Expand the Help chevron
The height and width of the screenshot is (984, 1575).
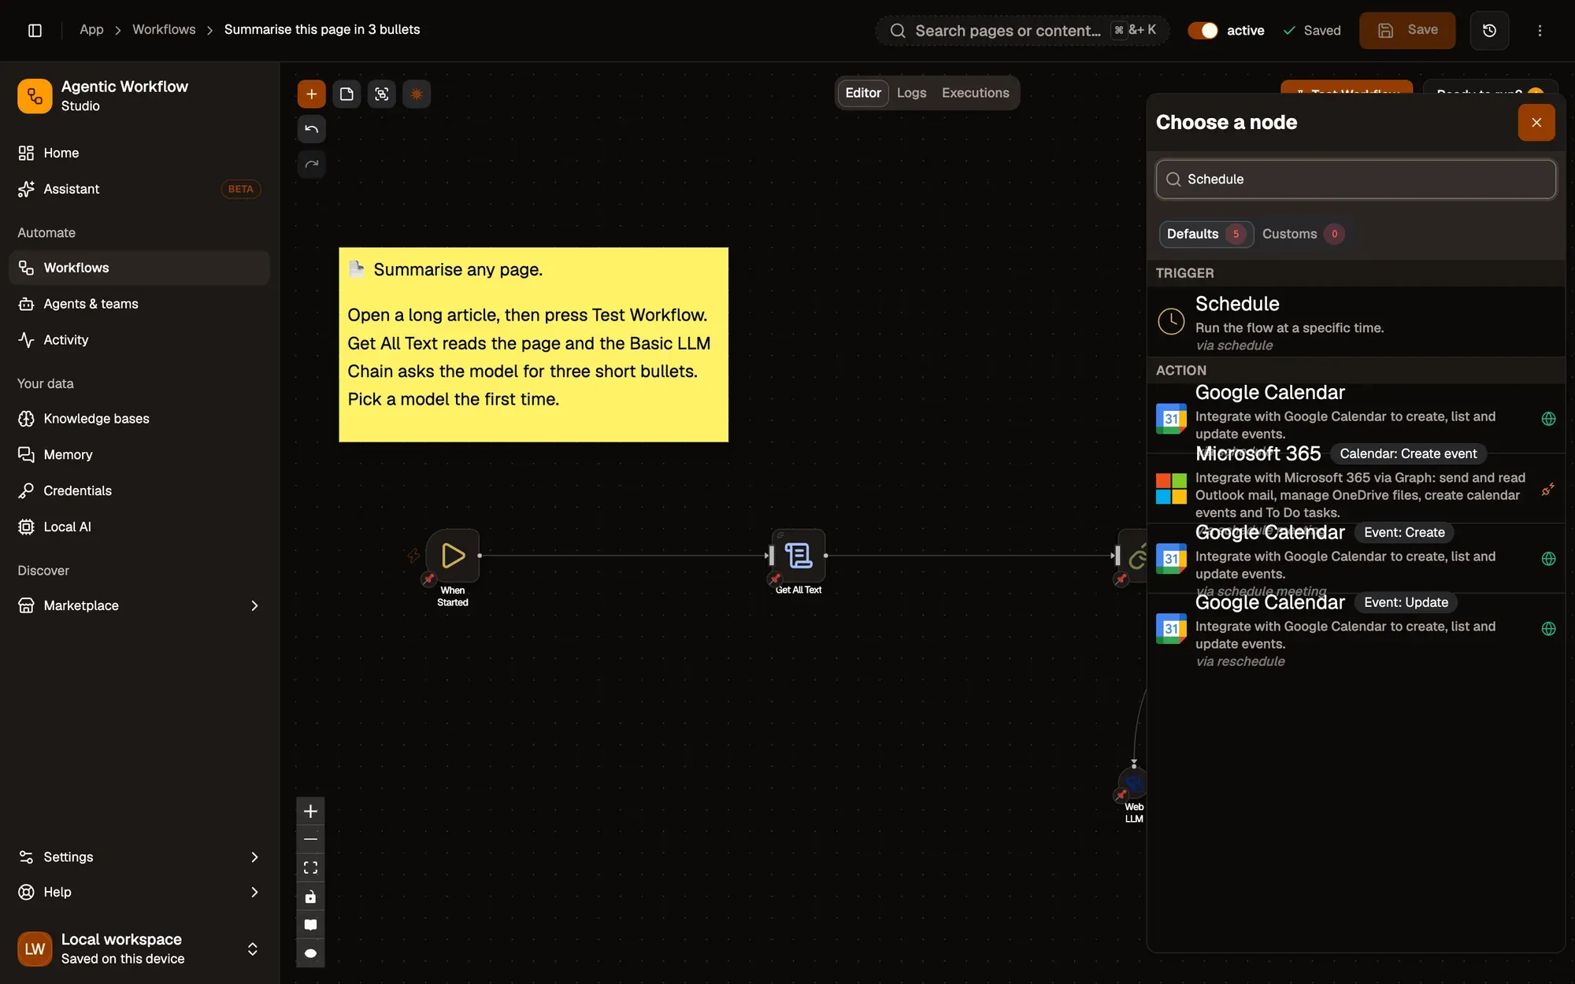254,892
